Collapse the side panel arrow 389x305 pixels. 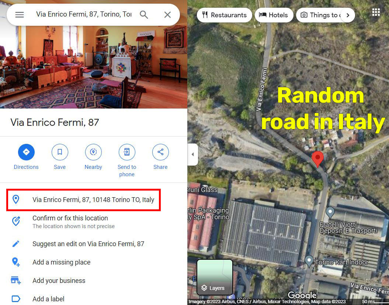(193, 154)
